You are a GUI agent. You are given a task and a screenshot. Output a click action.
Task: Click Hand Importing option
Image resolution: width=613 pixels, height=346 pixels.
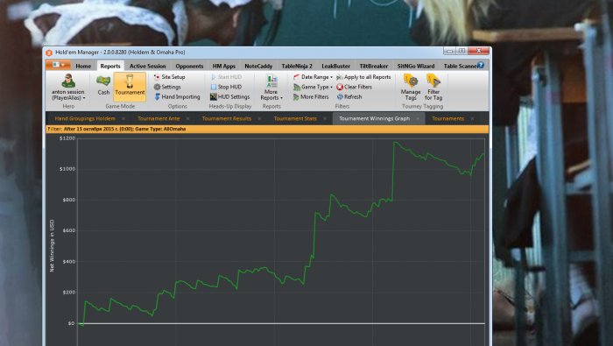[177, 96]
